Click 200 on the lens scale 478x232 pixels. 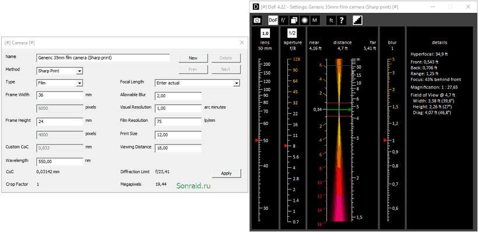(266, 65)
